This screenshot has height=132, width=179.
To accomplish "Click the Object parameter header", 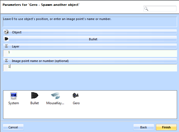I will point(90,32).
